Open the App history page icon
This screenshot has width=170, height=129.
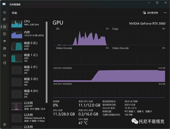point(4,34)
